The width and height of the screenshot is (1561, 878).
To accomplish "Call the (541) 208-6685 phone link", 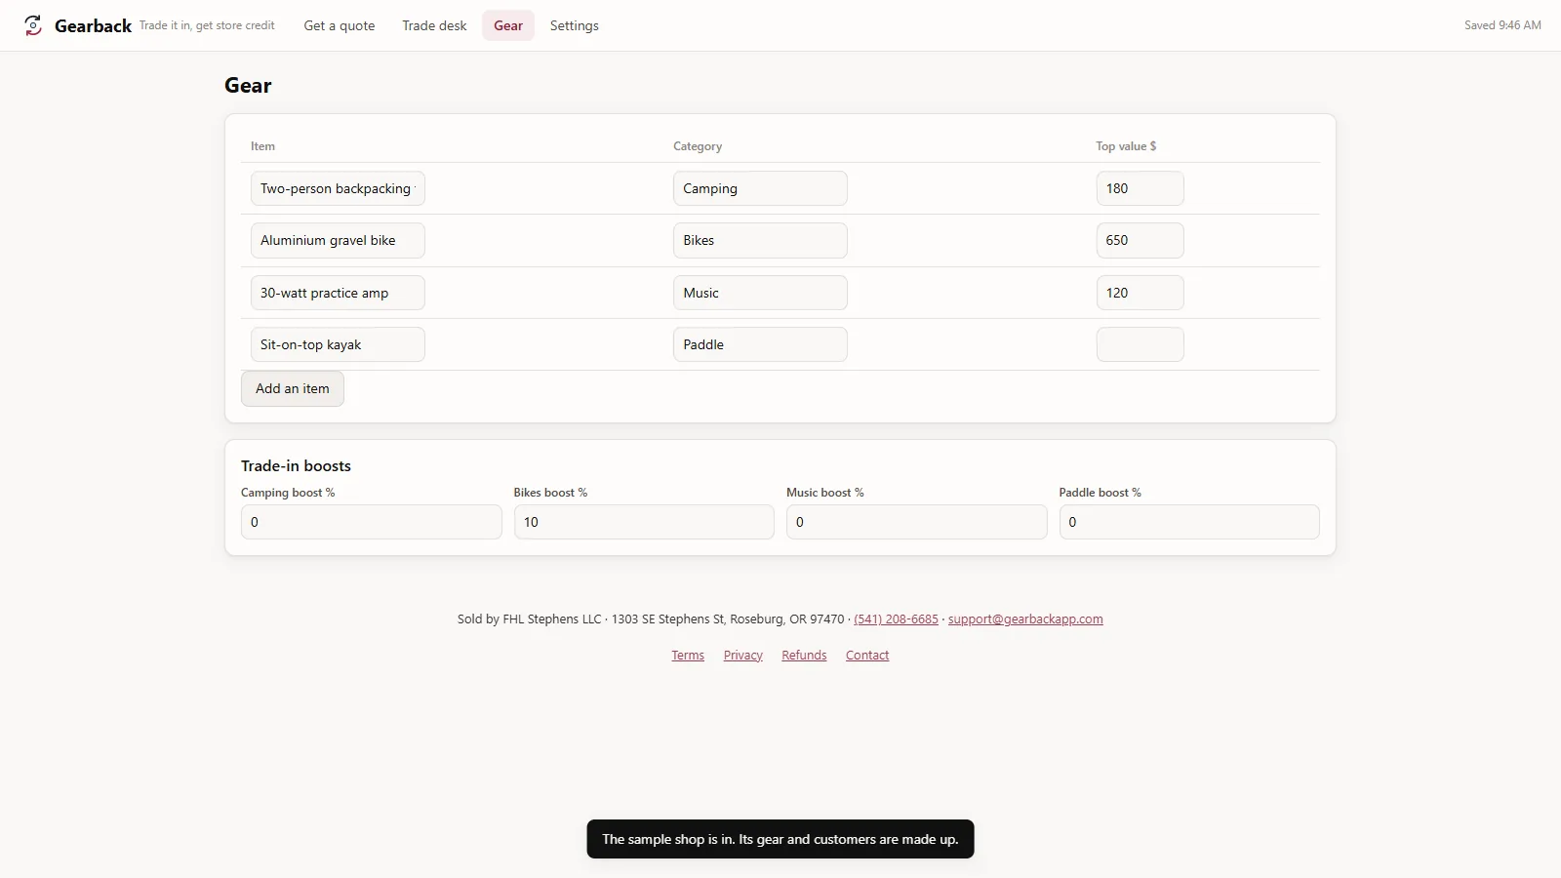I will click(x=896, y=619).
